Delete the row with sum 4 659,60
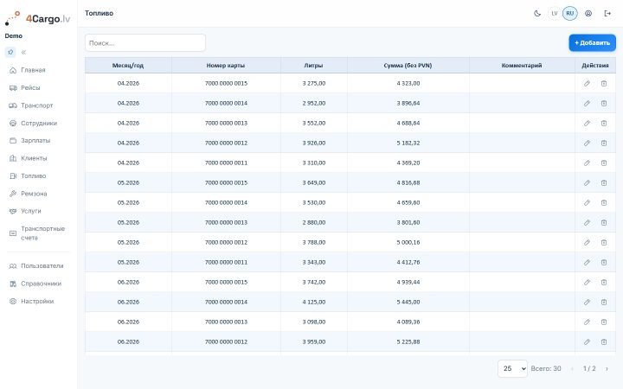 pos(604,202)
